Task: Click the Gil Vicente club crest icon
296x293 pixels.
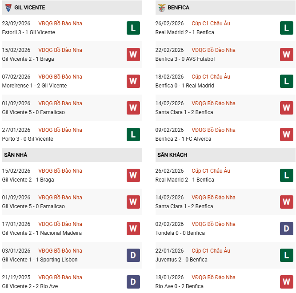Action: [8, 8]
